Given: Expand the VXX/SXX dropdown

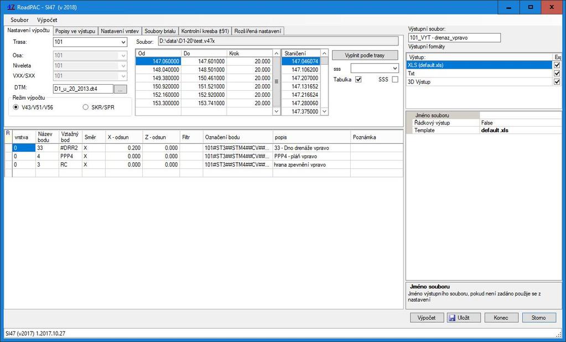Looking at the screenshot, I should (123, 76).
